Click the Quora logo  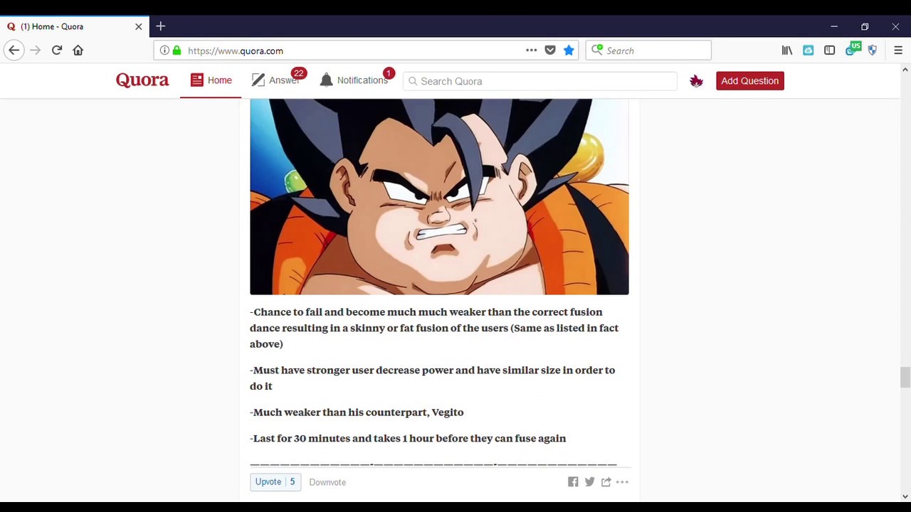click(142, 80)
